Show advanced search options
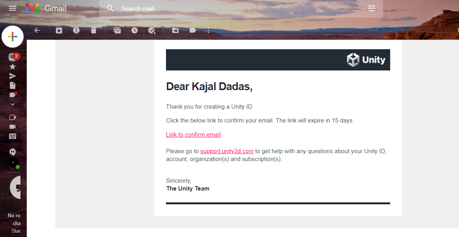Image resolution: width=459 pixels, height=237 pixels. 372,8
